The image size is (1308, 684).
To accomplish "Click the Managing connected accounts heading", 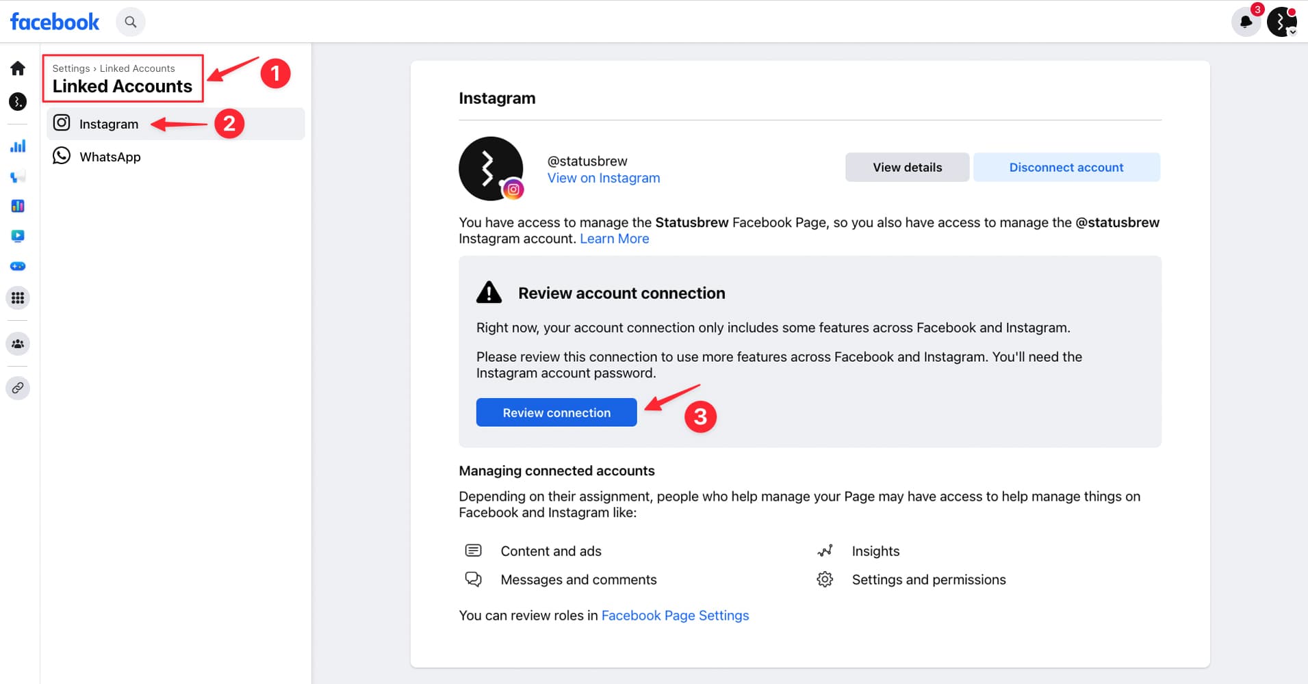I will (x=556, y=471).
